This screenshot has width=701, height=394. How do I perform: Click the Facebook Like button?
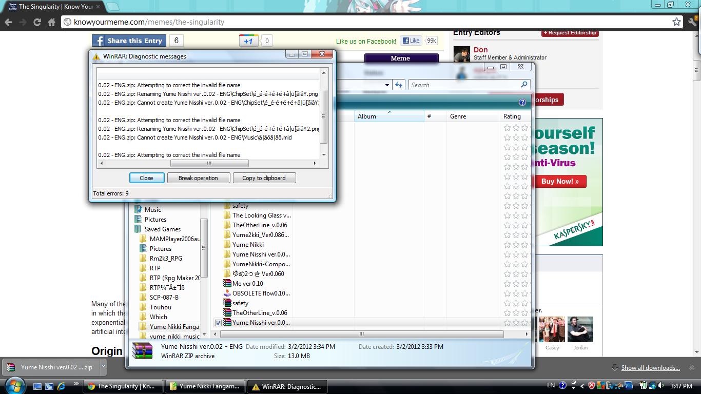411,41
